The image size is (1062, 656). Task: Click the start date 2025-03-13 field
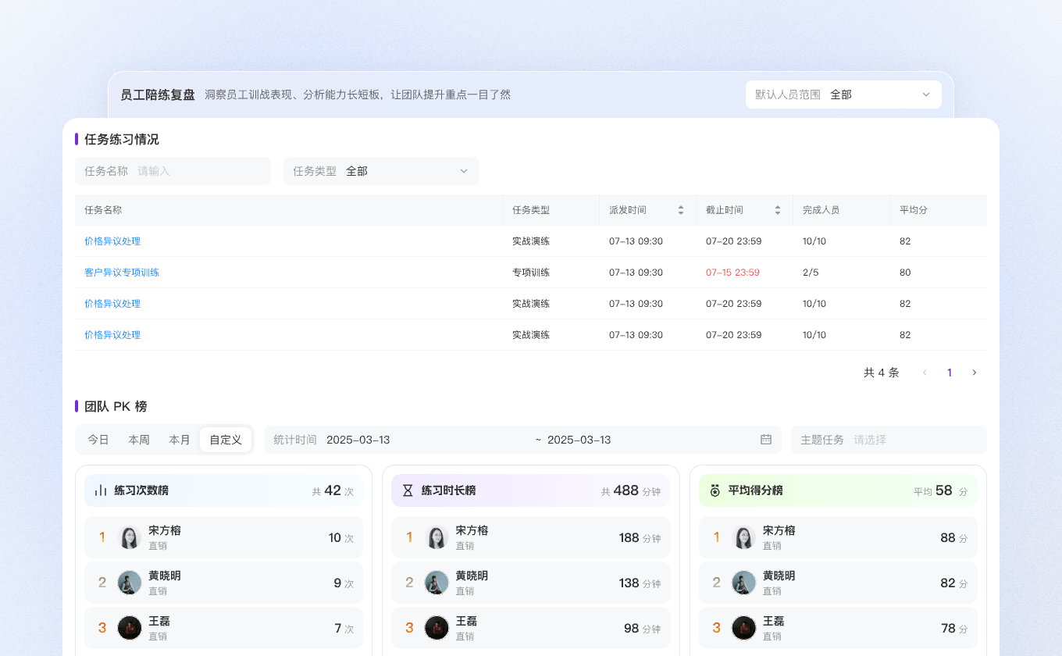[x=358, y=440]
